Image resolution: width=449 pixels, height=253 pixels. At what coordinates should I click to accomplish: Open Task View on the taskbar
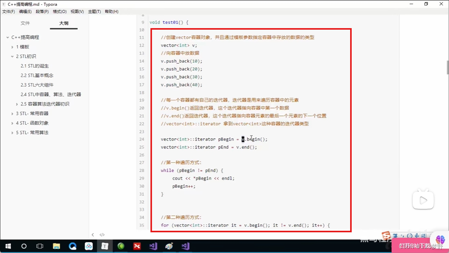(x=40, y=246)
